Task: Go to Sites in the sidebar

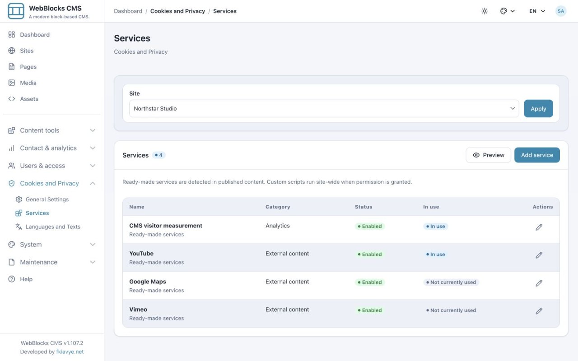Action: [52, 51]
